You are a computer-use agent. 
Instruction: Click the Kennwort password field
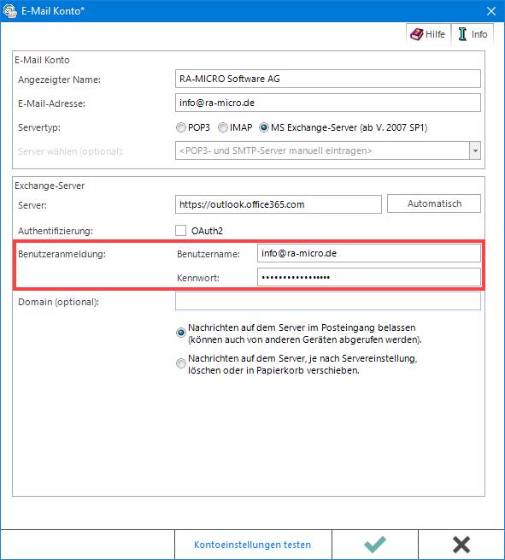369,277
